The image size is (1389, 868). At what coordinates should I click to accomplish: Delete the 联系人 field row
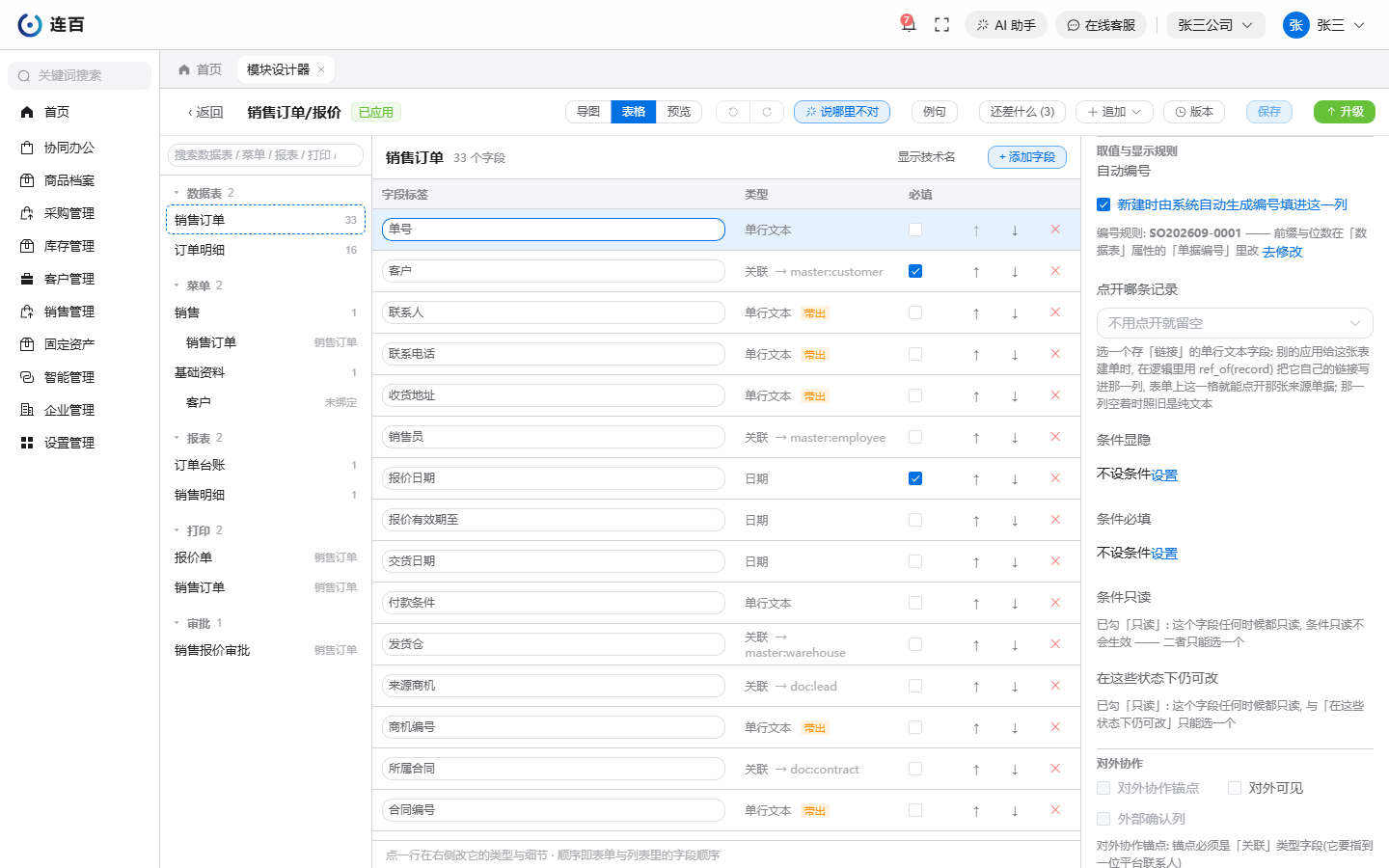pyautogui.click(x=1055, y=312)
